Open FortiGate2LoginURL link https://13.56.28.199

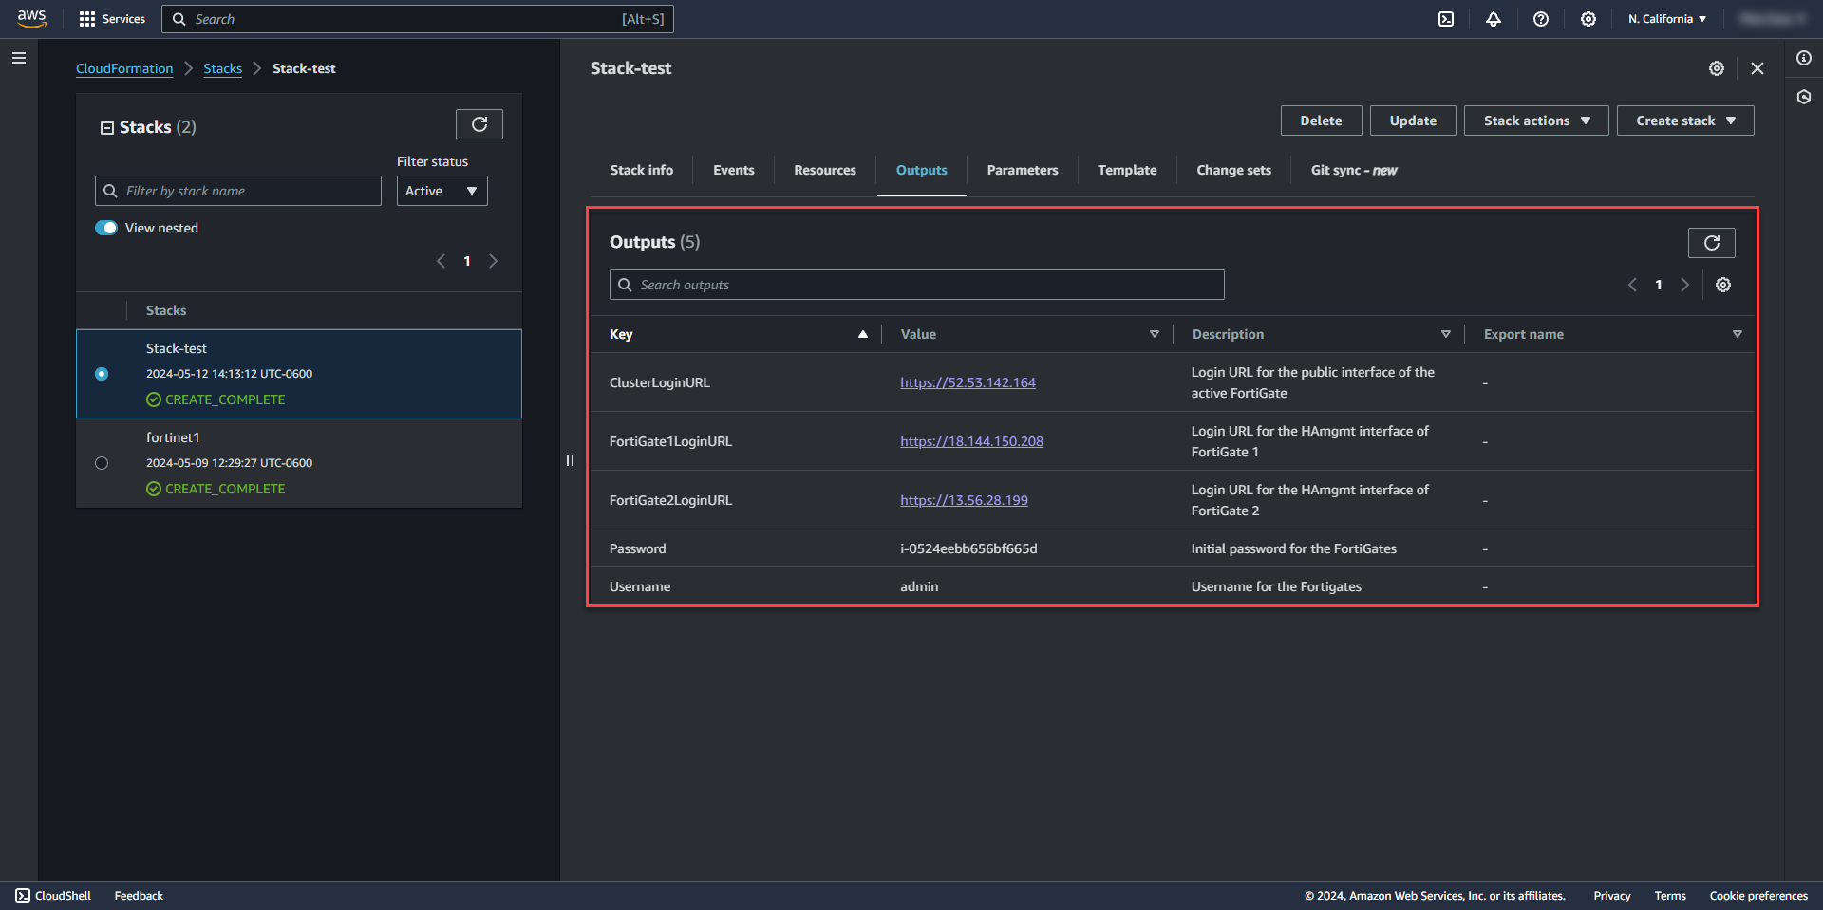pyautogui.click(x=964, y=500)
